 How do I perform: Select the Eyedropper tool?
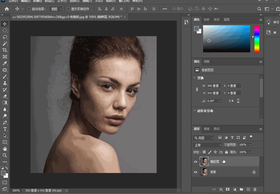click(x=5, y=63)
